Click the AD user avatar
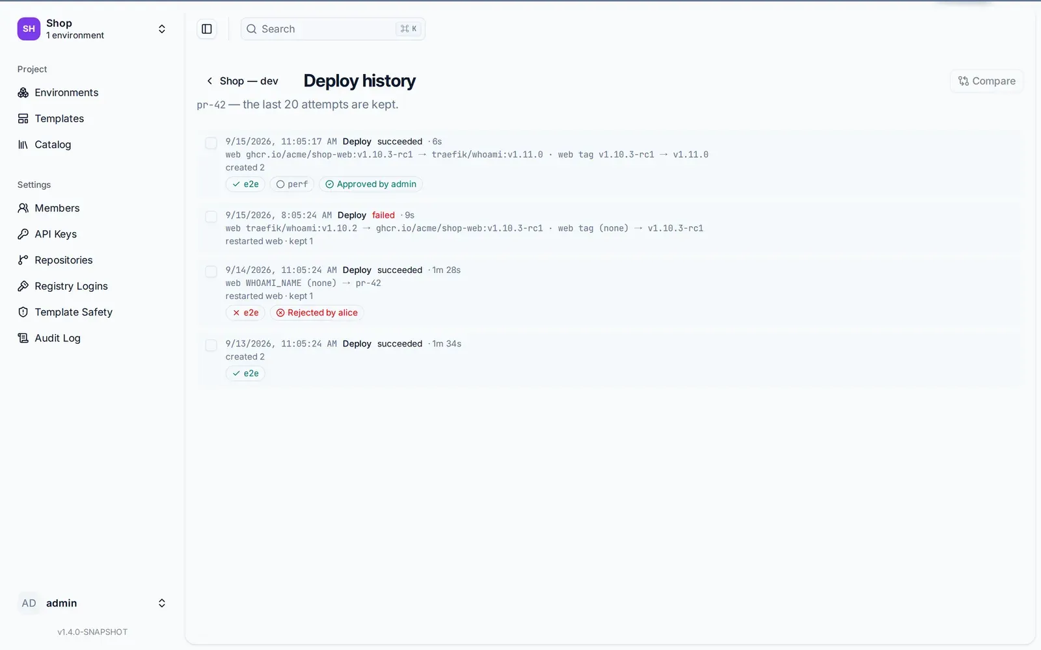1041x650 pixels. [x=29, y=603]
